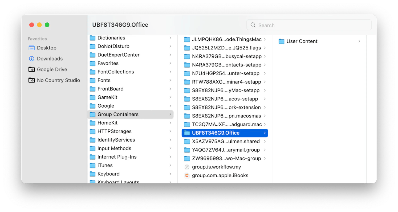Click the Google Drive folder icon

(x=31, y=69)
